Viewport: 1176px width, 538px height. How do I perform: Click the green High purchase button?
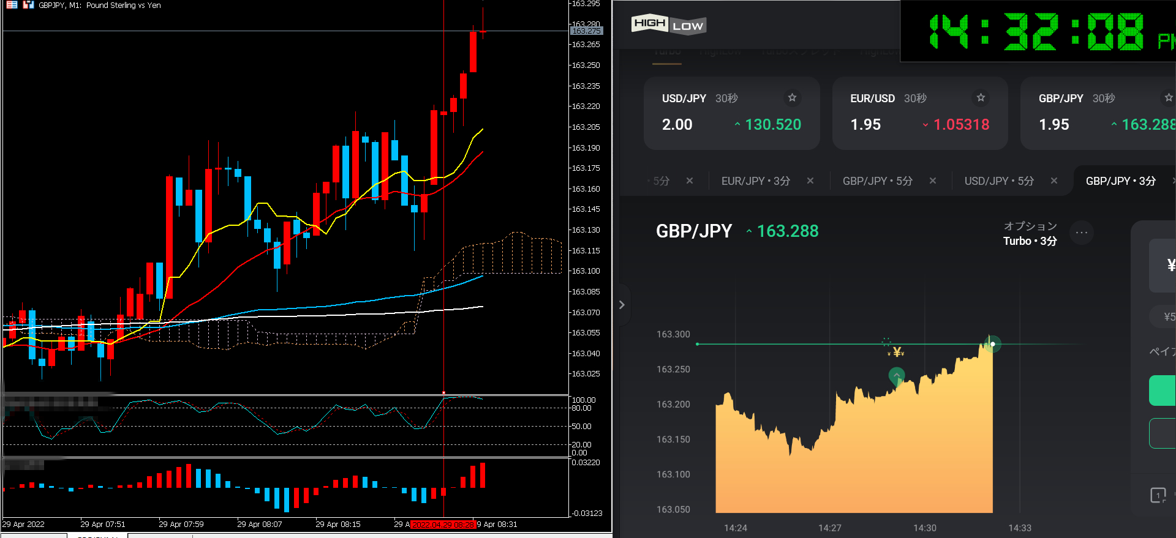1163,390
